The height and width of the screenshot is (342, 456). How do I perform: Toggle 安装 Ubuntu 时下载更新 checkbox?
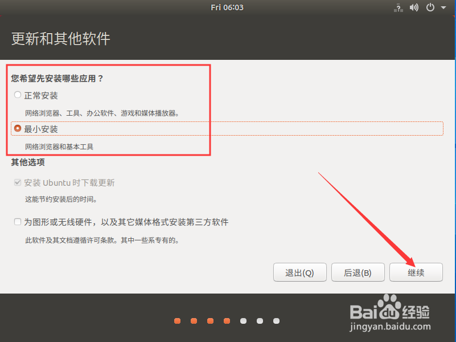pos(18,182)
